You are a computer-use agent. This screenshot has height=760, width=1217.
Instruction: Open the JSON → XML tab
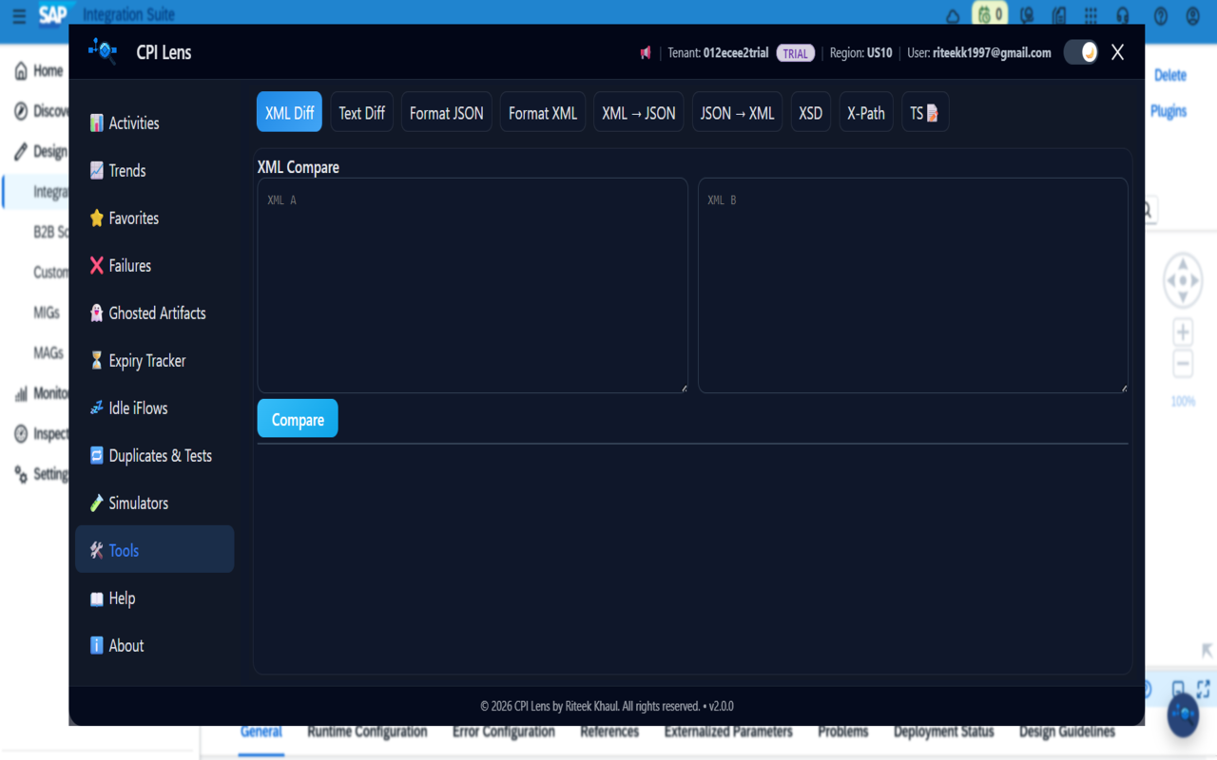(x=737, y=111)
